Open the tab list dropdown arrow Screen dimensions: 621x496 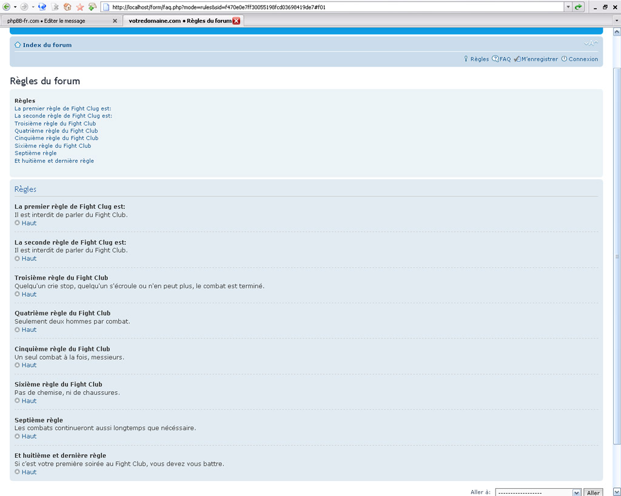pos(616,21)
